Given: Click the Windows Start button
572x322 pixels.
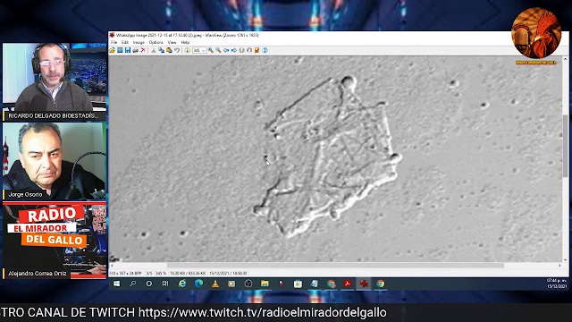Looking at the screenshot, I should click(x=116, y=284).
